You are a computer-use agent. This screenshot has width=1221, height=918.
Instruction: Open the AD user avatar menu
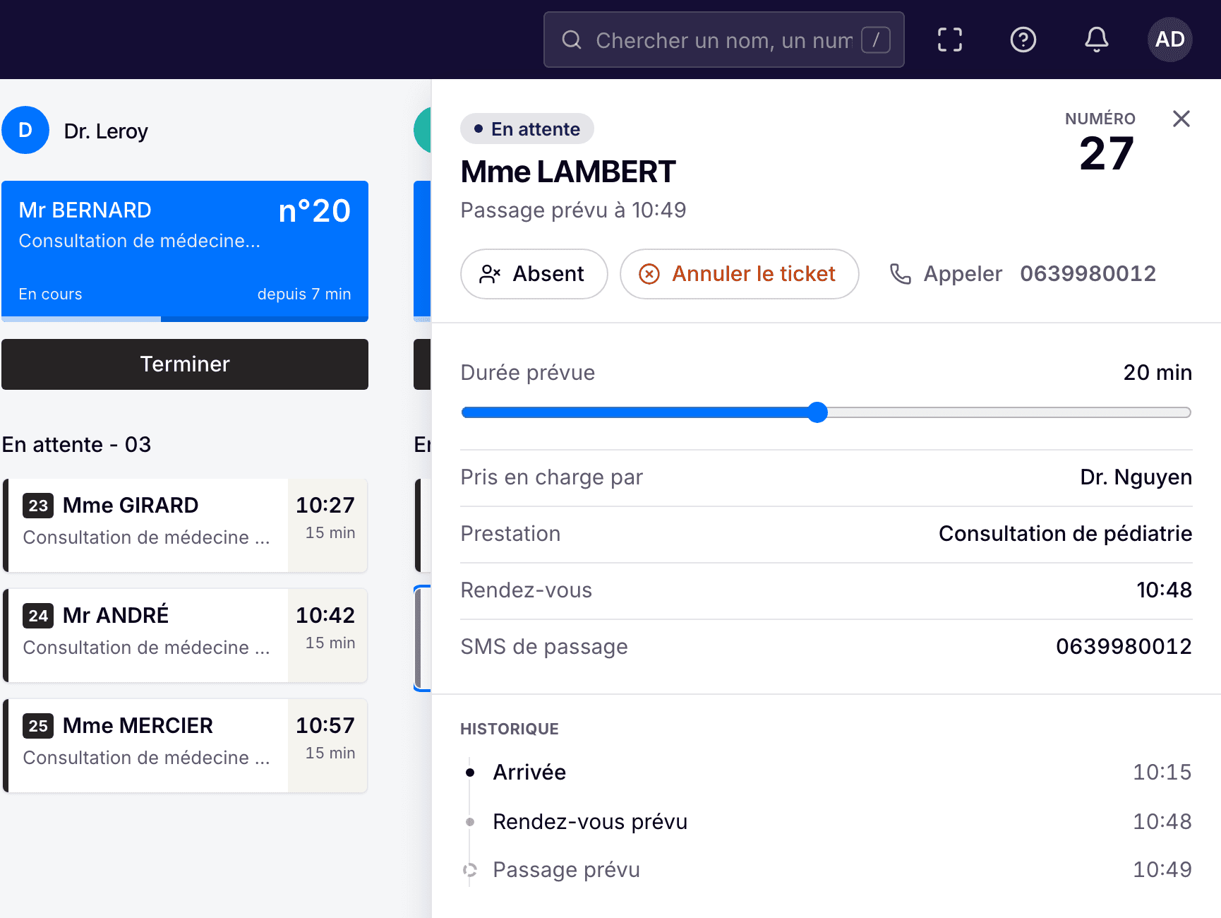pyautogui.click(x=1170, y=40)
